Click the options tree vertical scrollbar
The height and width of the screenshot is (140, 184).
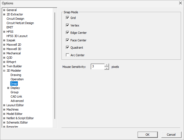pos(55,66)
